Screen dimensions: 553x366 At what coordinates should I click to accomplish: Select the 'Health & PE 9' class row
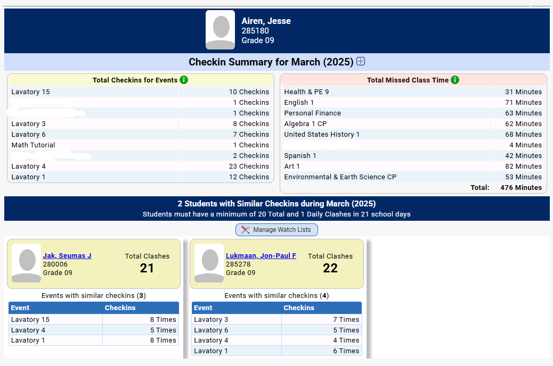[x=413, y=92]
